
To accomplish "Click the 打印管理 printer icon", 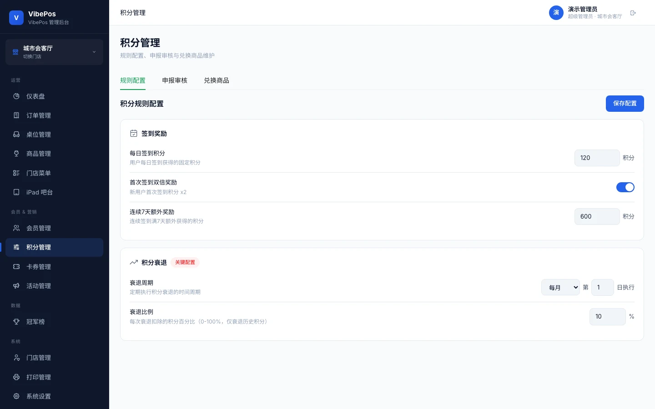I will tap(16, 377).
